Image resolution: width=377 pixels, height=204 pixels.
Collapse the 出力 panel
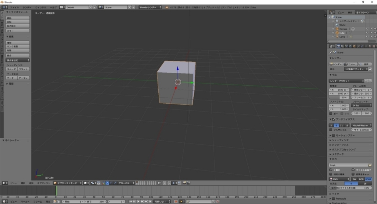click(333, 159)
